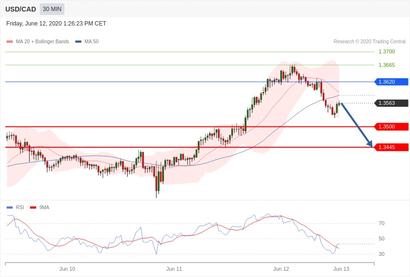Click the RSI 70 overbought level label
Viewport: 410px width, 277px height.
click(x=382, y=223)
